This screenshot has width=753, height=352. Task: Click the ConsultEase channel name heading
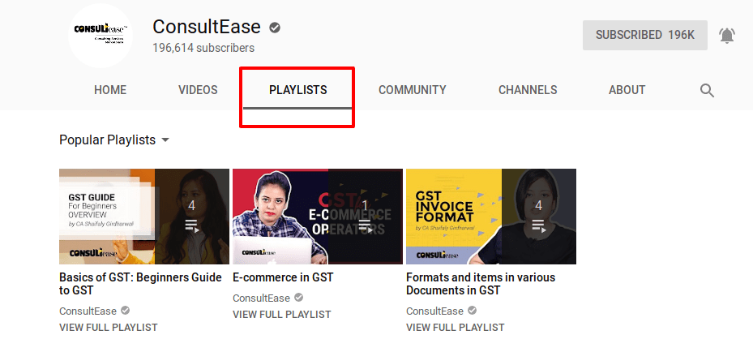coord(207,27)
